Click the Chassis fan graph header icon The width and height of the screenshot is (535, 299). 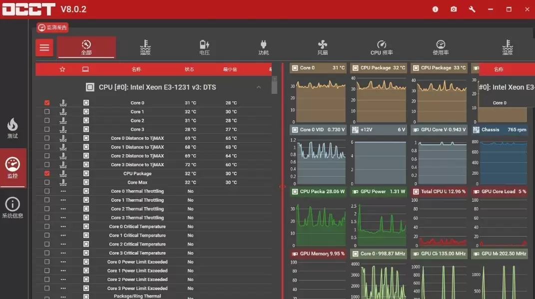476,130
